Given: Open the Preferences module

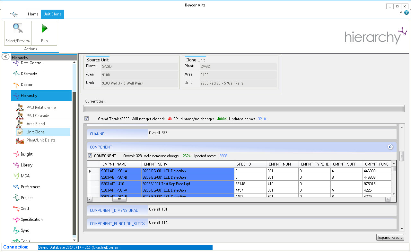Looking at the screenshot, I should point(31,187).
